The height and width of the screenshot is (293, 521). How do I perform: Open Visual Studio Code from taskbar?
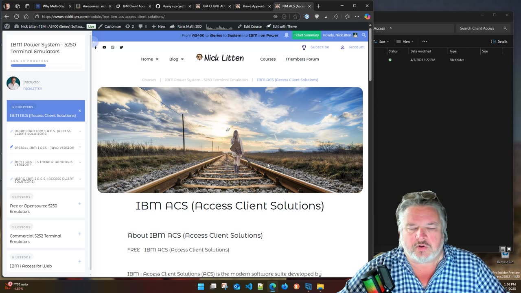pyautogui.click(x=249, y=286)
